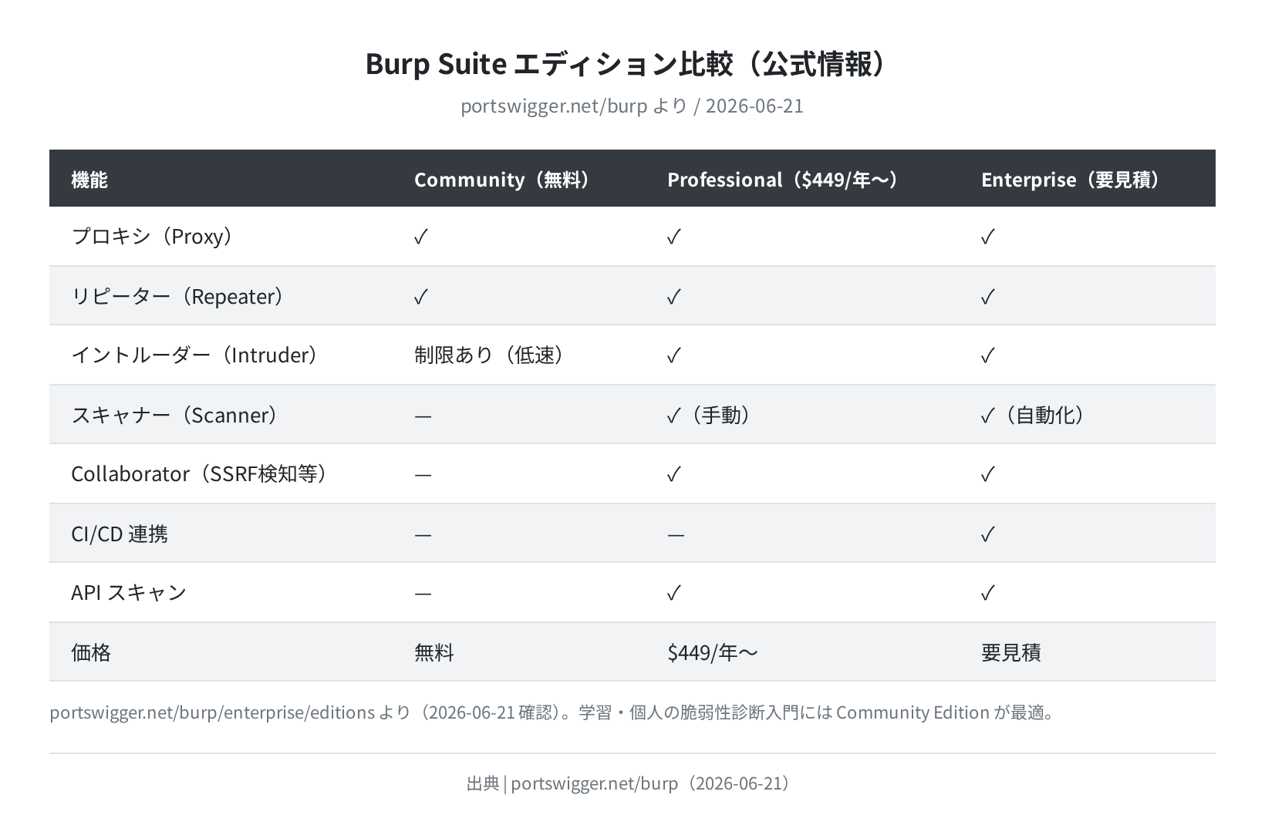Click the Professional checkmark in the Repeater row
The width and height of the screenshot is (1265, 825).
673,297
